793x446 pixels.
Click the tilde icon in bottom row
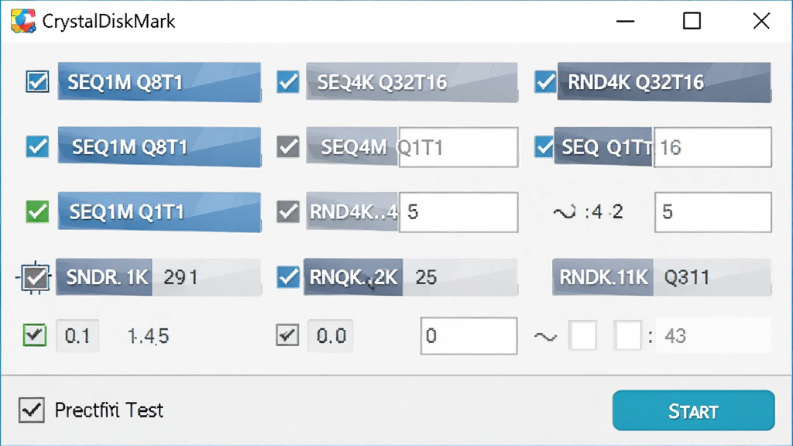coord(546,336)
